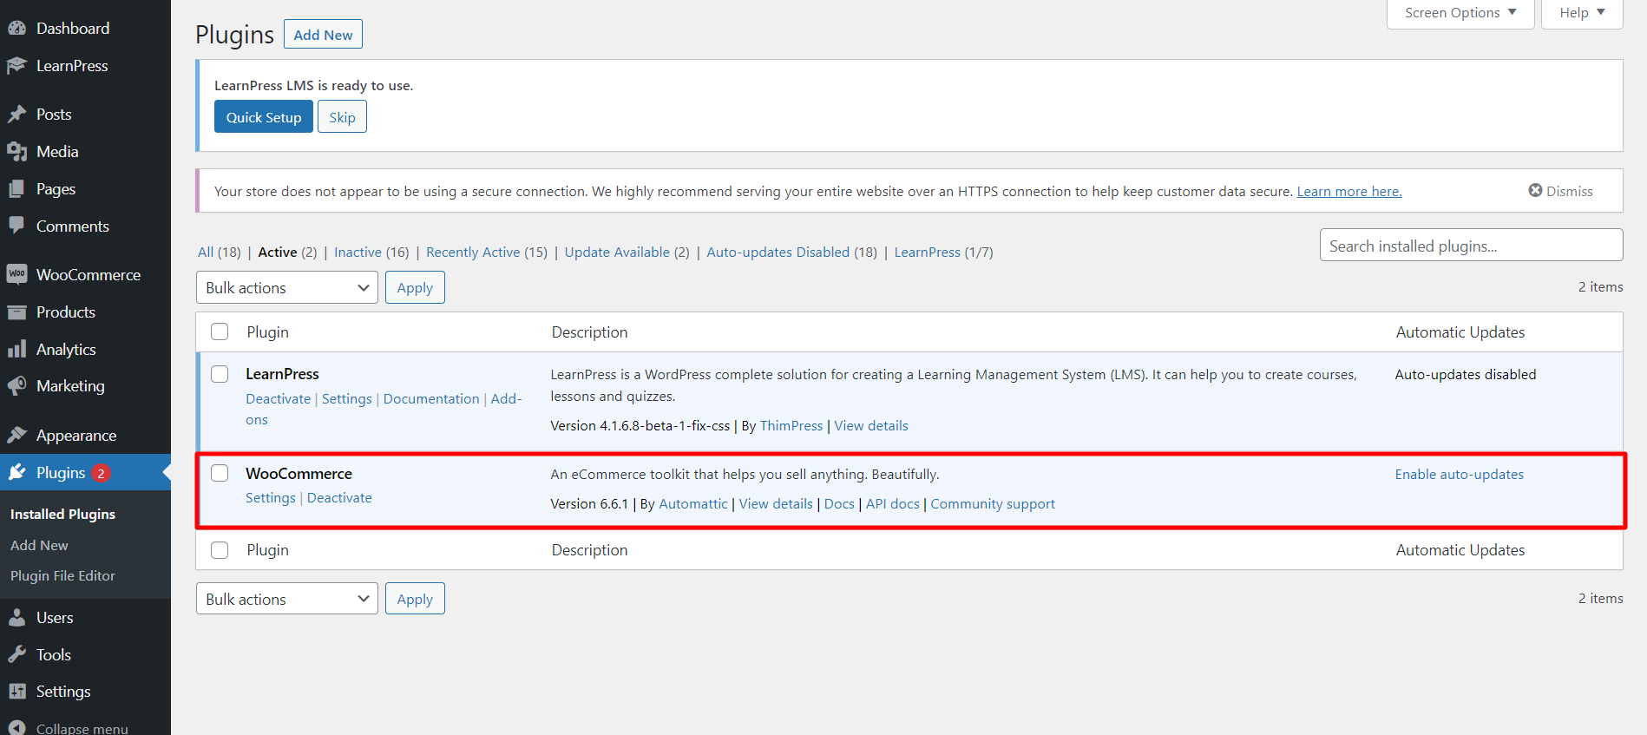1647x735 pixels.
Task: Open Plugin File Editor submenu item
Action: click(x=62, y=575)
